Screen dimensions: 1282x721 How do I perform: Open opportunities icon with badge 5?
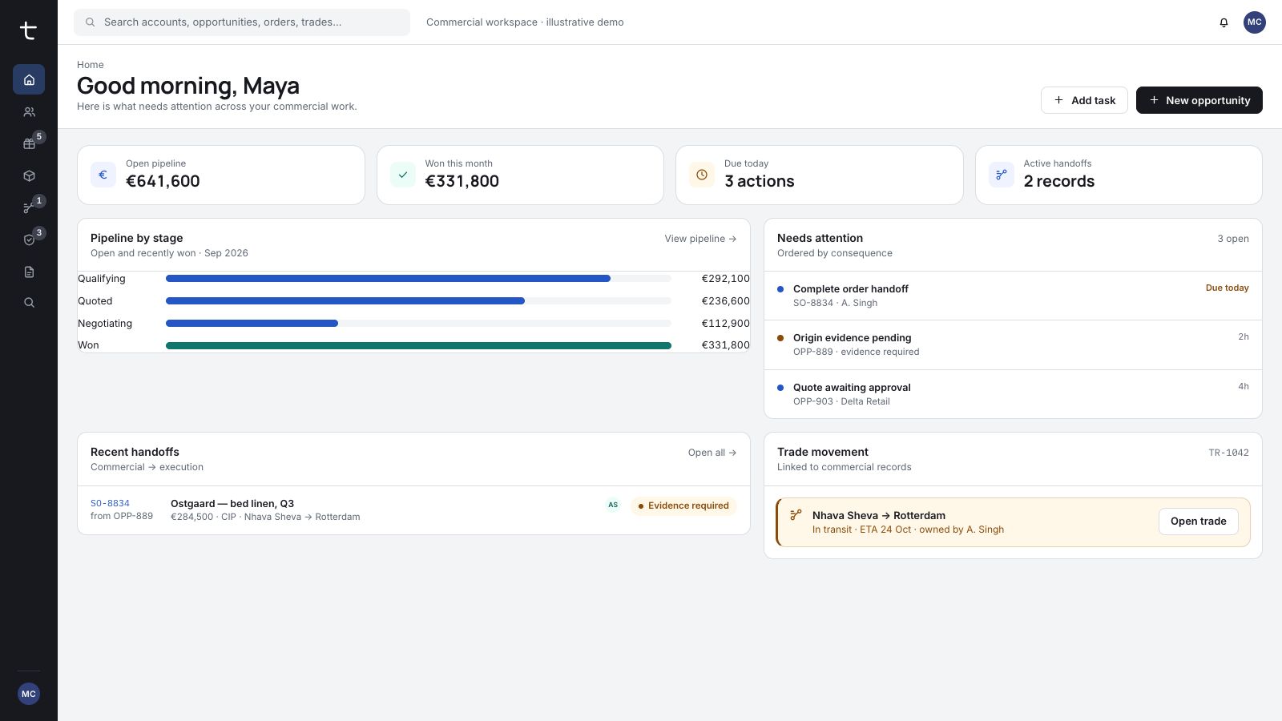point(29,144)
